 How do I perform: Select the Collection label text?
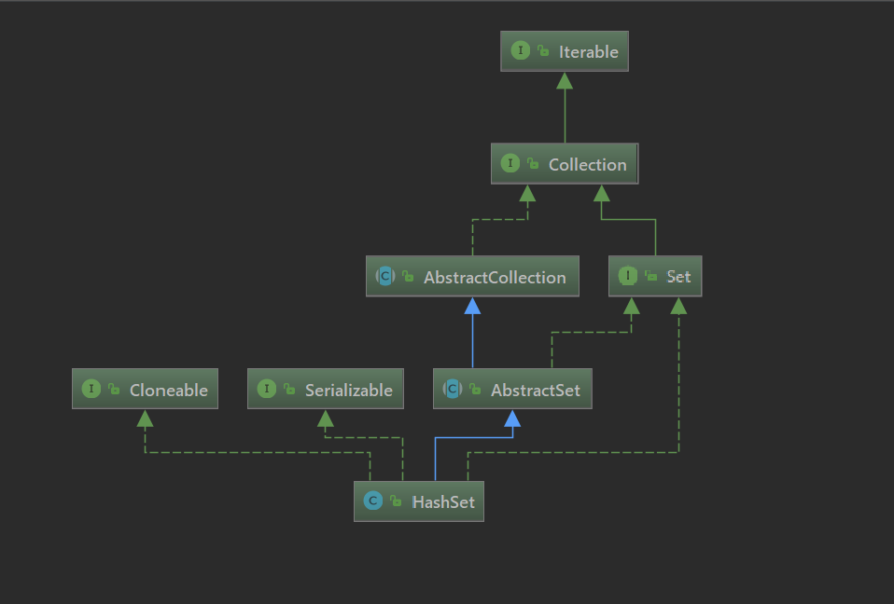point(587,165)
